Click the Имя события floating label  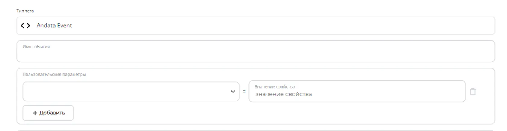(36, 47)
